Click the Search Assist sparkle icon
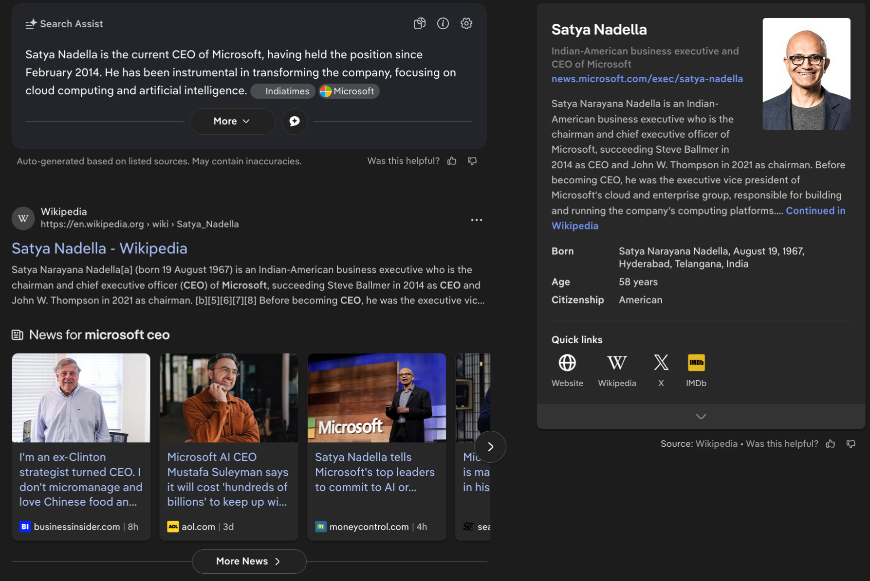Image resolution: width=870 pixels, height=581 pixels. [31, 24]
